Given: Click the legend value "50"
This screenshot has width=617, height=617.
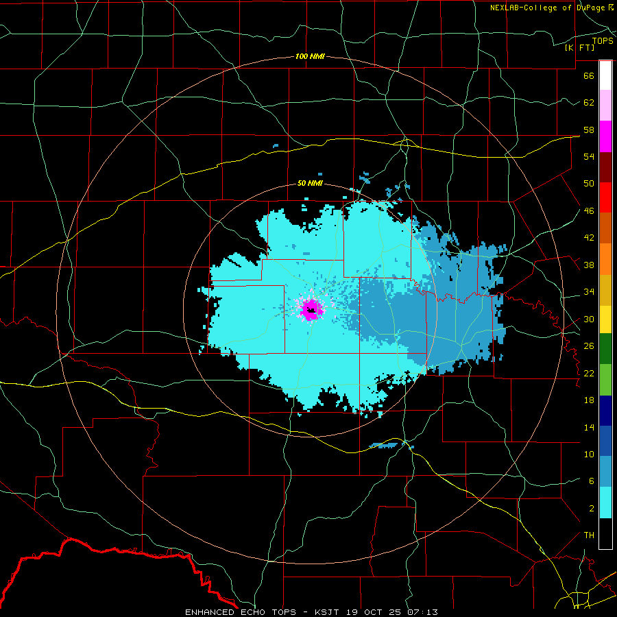Looking at the screenshot, I should point(589,184).
